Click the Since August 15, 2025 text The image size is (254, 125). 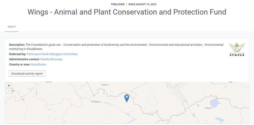tap(142, 4)
